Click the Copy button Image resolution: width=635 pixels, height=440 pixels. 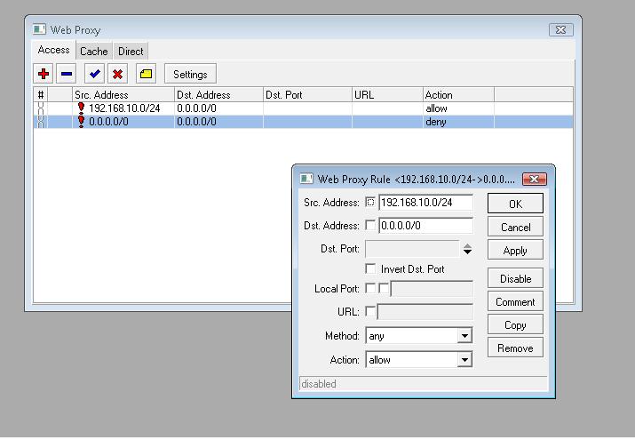click(515, 324)
